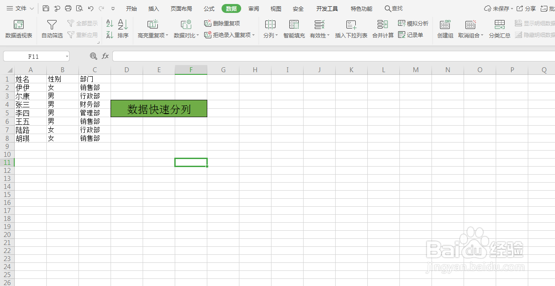Open What-If Analysis (模拟分析)

click(x=413, y=23)
